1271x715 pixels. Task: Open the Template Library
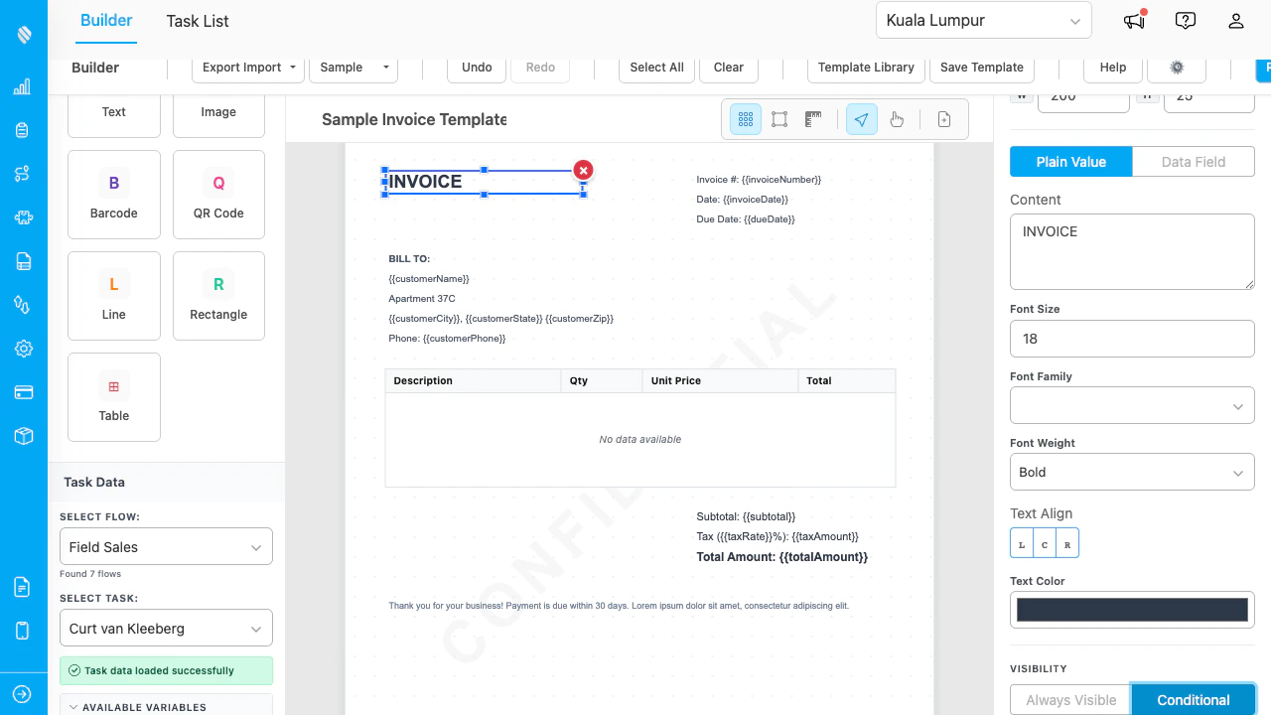pos(865,68)
